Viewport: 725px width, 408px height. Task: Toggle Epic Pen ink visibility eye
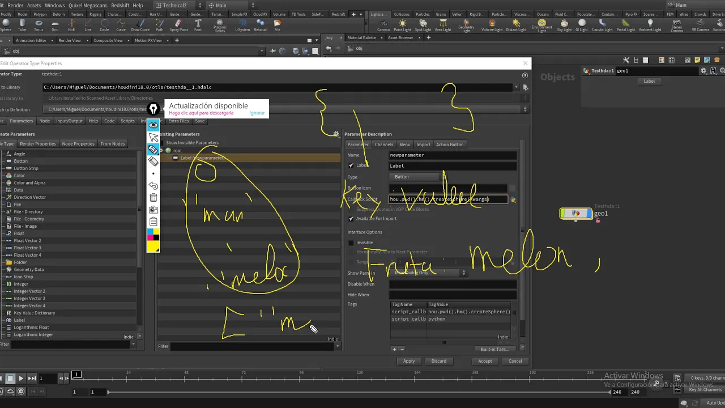point(153,125)
